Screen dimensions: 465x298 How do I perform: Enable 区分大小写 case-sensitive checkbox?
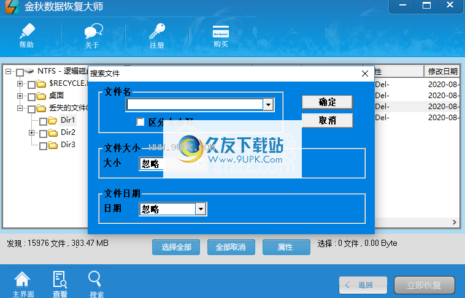coord(140,122)
